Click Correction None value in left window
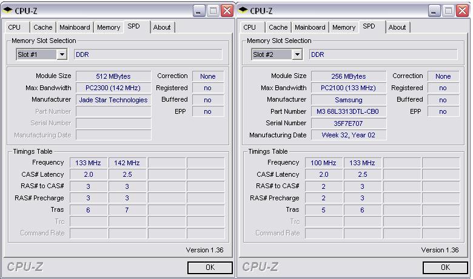The image size is (473, 279). (x=208, y=76)
